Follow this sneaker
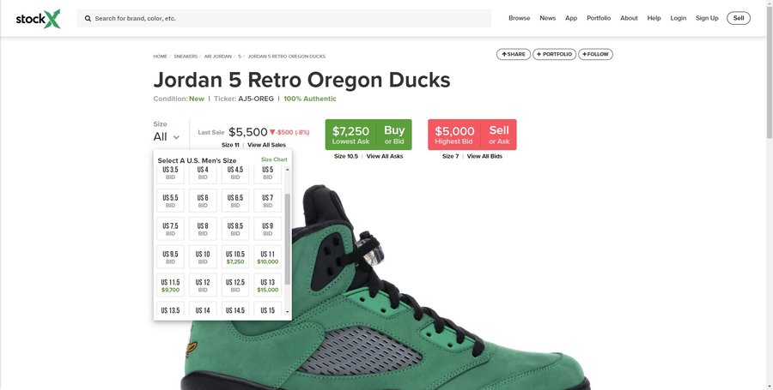Screen dimensions: 773x390 tap(594, 54)
